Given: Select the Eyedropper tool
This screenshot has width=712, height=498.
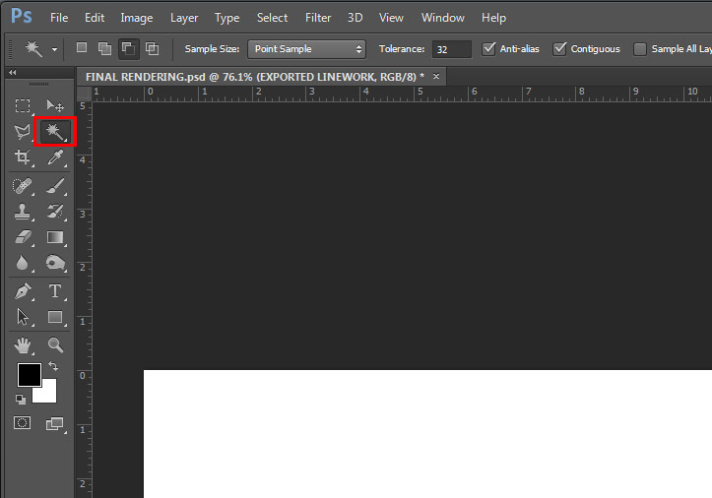Looking at the screenshot, I should tap(55, 157).
